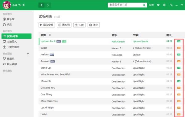Go forward with the right arrow
185x117 pixels.
[x=48, y=5]
